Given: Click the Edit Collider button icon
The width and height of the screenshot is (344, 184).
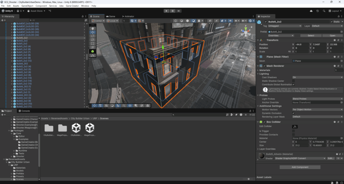Looking at the screenshot, I should (x=295, y=127).
